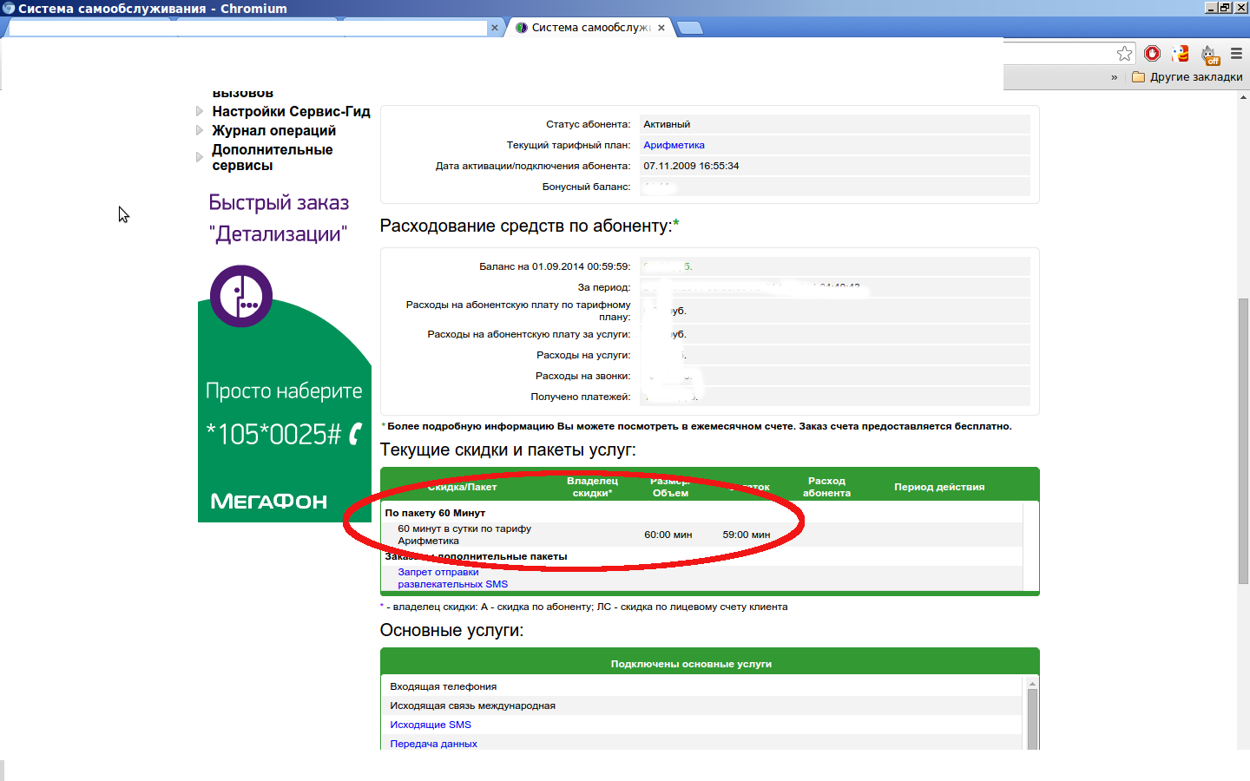Open 'Запрет отправки развлекательных SMS' link
The height and width of the screenshot is (781, 1250).
[x=452, y=578]
